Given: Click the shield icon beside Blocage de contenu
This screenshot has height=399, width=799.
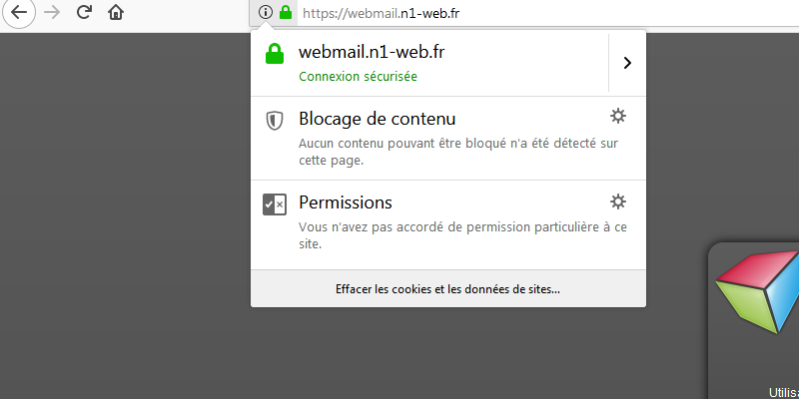Looking at the screenshot, I should [275, 121].
